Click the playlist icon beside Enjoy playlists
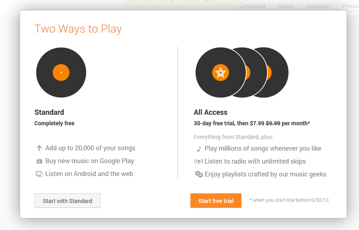This screenshot has width=359, height=230. pyautogui.click(x=199, y=174)
